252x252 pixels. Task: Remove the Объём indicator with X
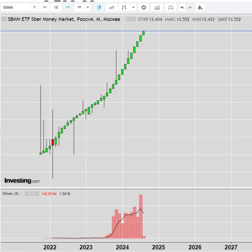click(x=37, y=194)
